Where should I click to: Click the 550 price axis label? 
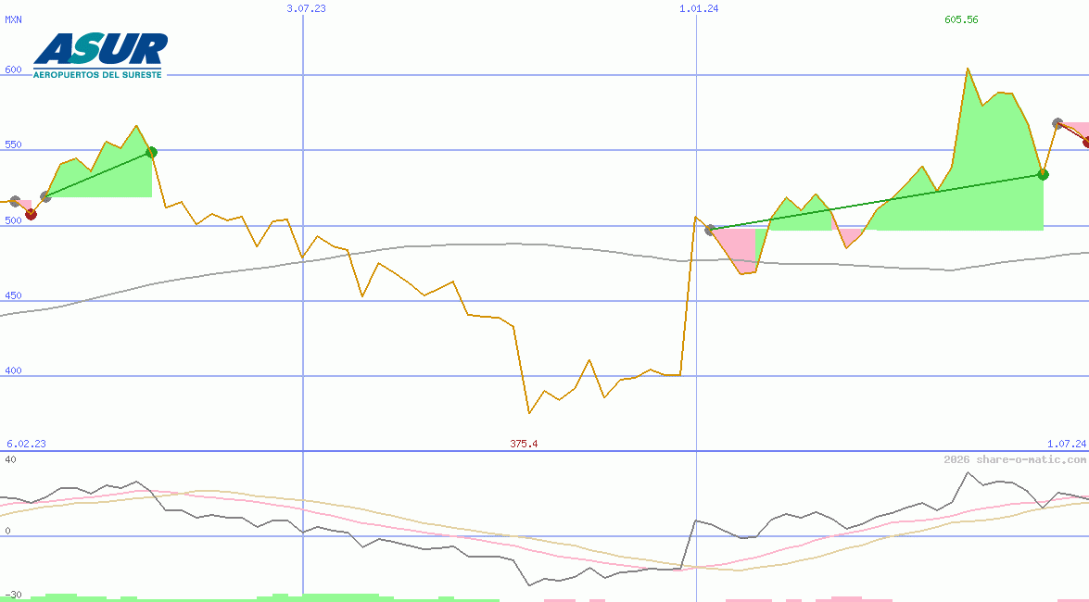13,145
